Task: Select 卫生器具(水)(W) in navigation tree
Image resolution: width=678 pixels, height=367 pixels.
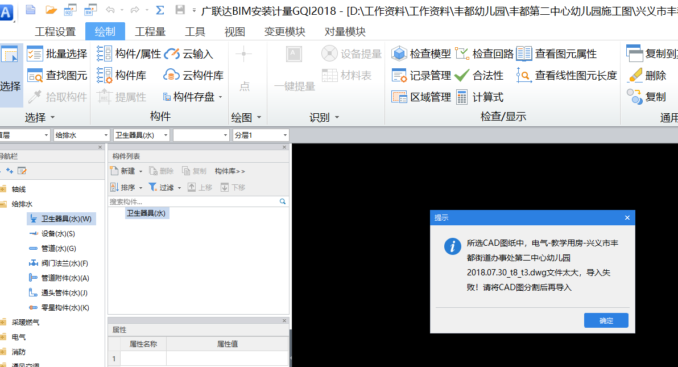Action: [61, 219]
